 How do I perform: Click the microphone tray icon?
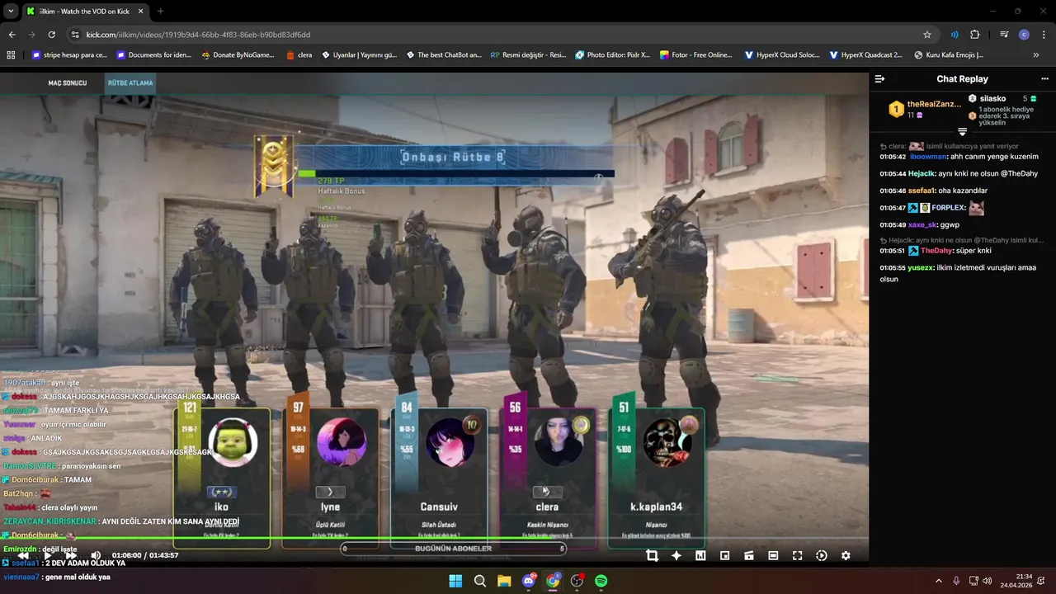956,581
